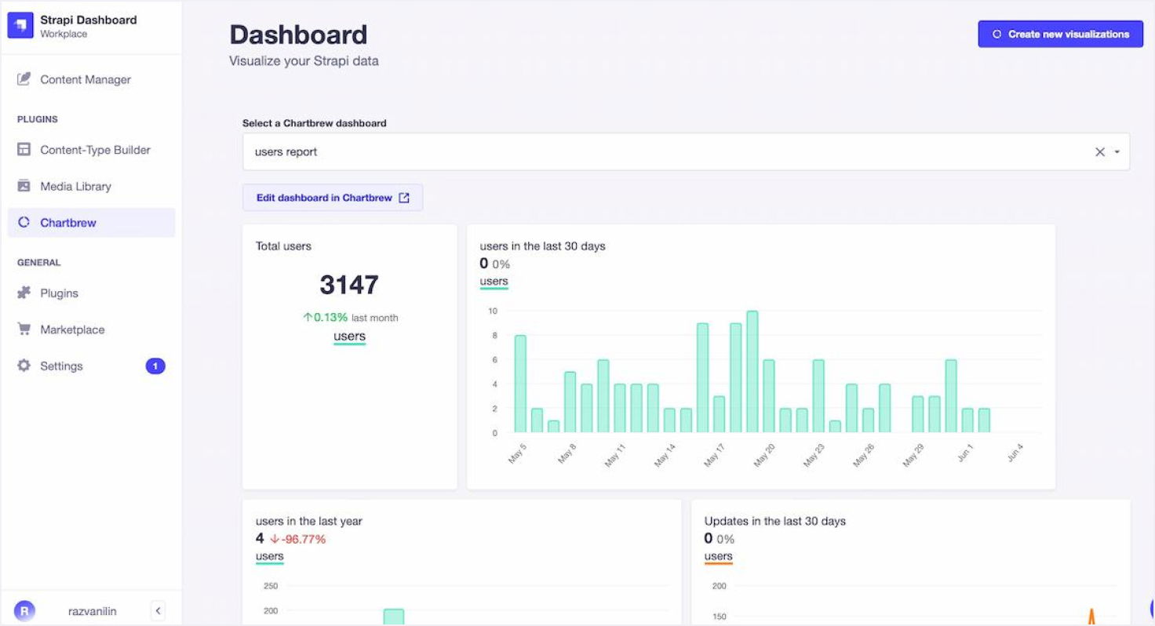Image resolution: width=1155 pixels, height=626 pixels.
Task: Click the Content-Type Builder layout icon
Action: coord(24,150)
